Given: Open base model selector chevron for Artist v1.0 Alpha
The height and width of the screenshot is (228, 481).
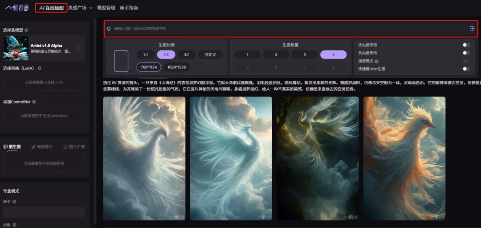Looking at the screenshot, I should [x=77, y=48].
